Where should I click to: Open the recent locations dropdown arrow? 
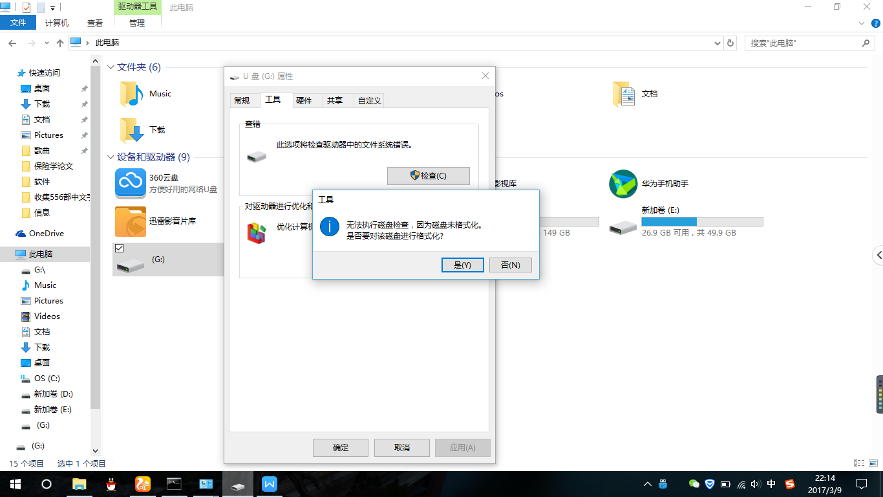[x=47, y=43]
